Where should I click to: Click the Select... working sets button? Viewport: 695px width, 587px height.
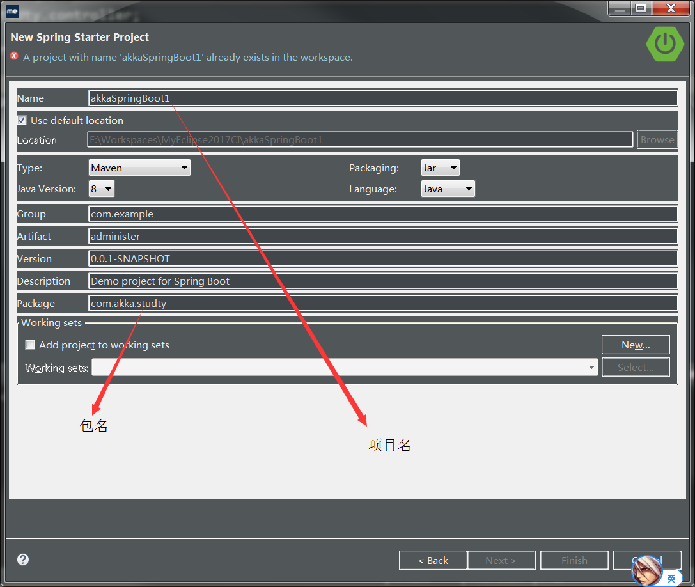coord(636,367)
